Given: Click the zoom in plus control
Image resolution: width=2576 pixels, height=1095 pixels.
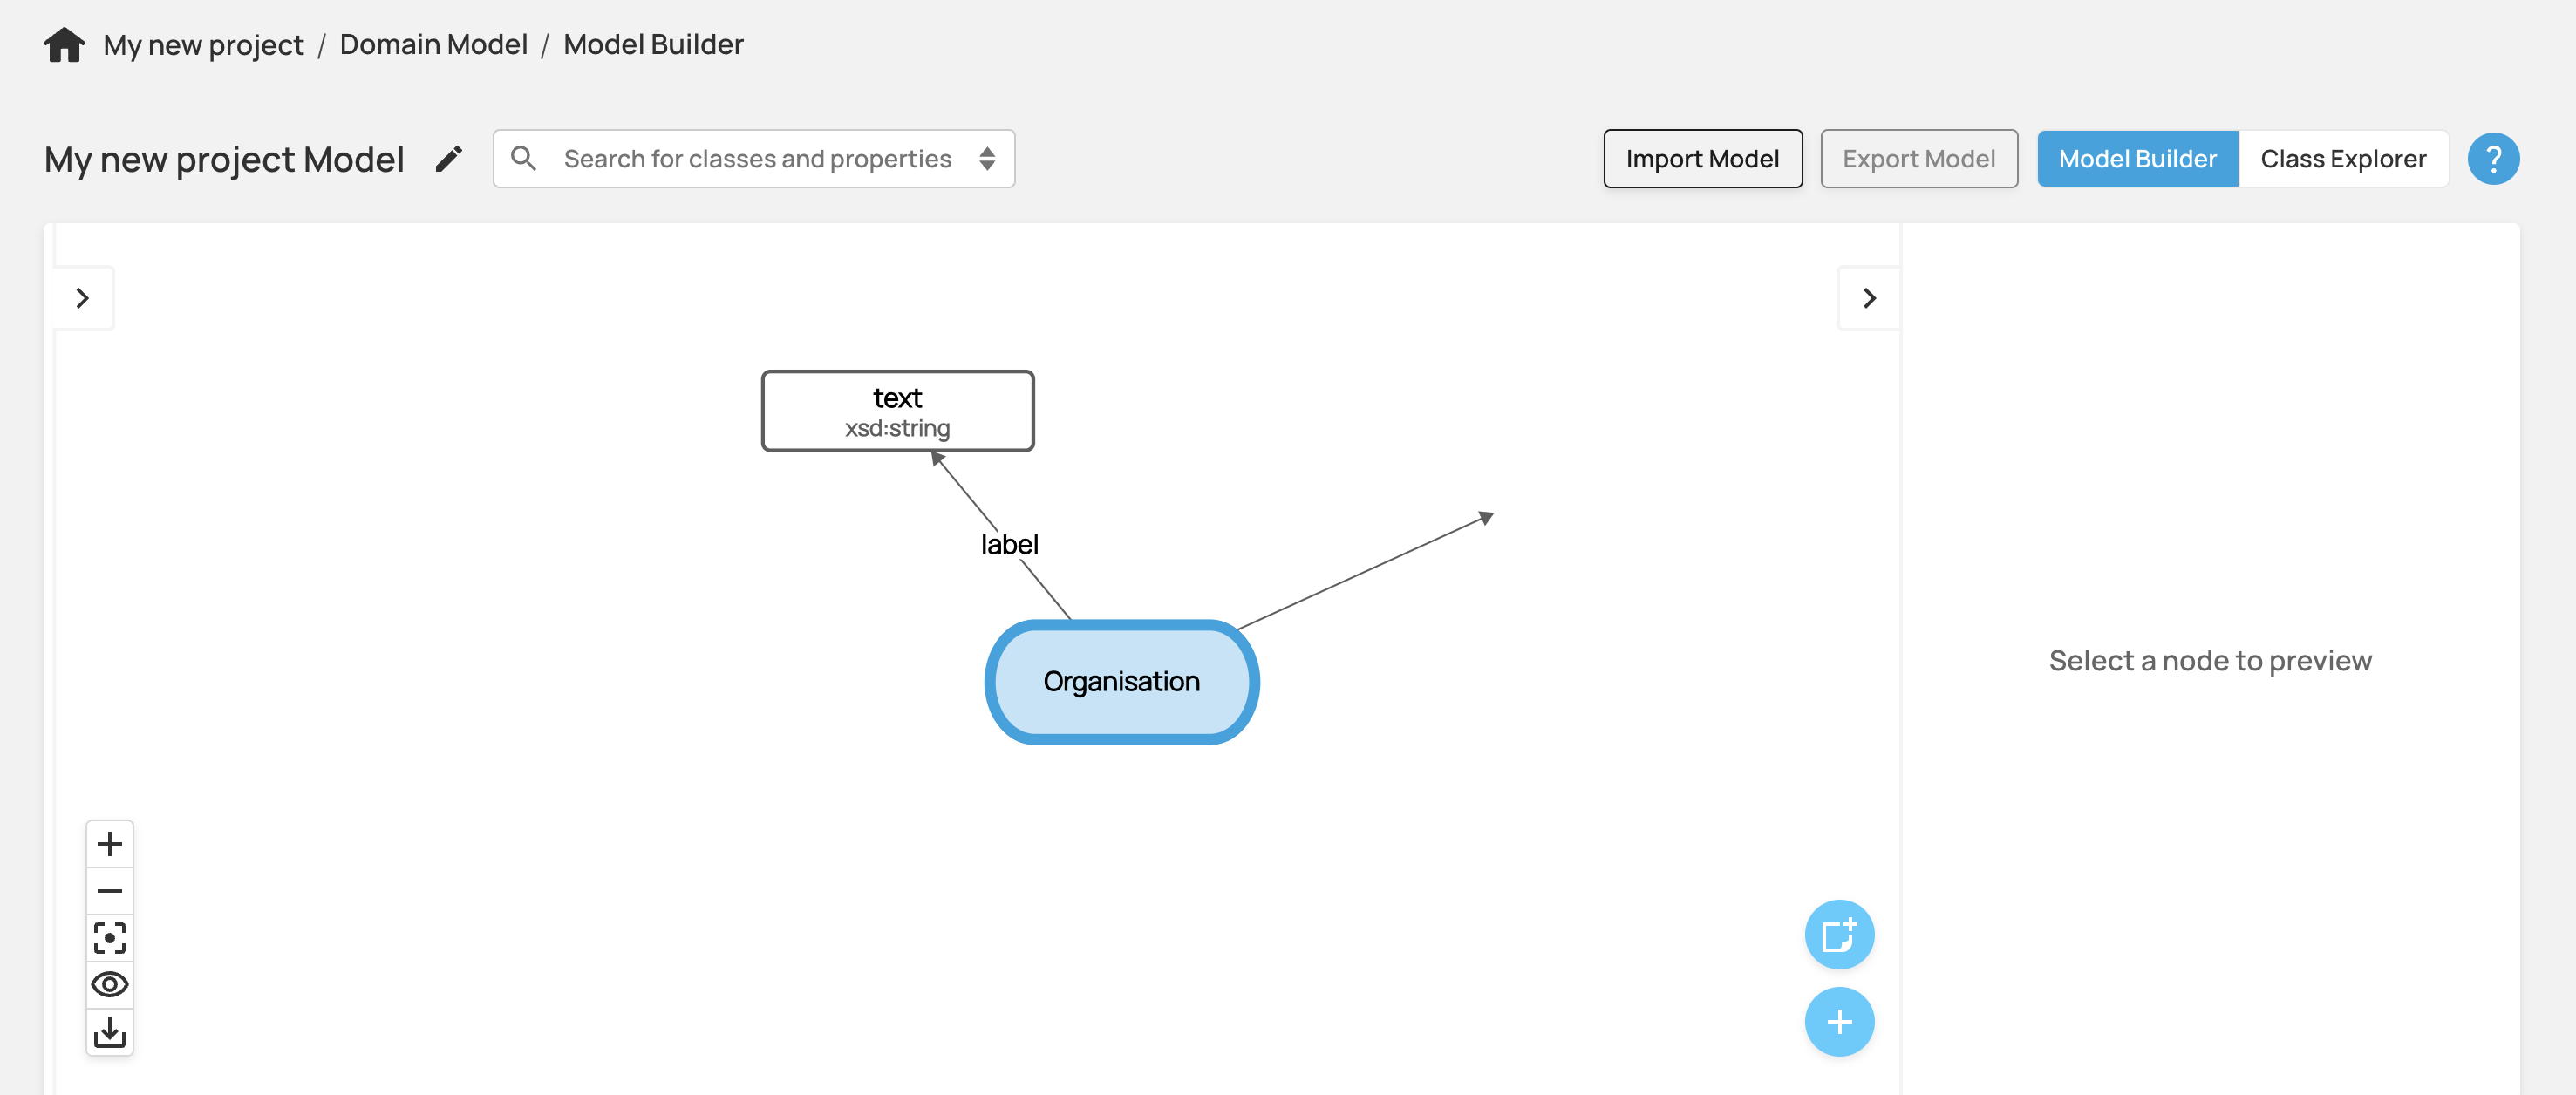Looking at the screenshot, I should (x=110, y=844).
